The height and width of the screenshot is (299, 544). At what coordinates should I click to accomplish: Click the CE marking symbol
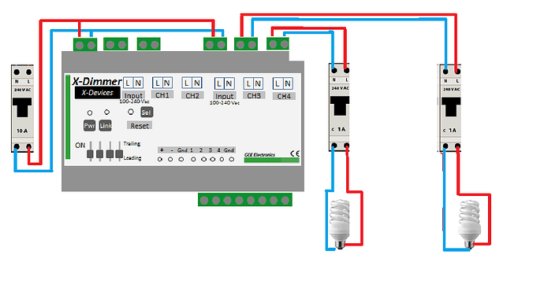coord(295,153)
